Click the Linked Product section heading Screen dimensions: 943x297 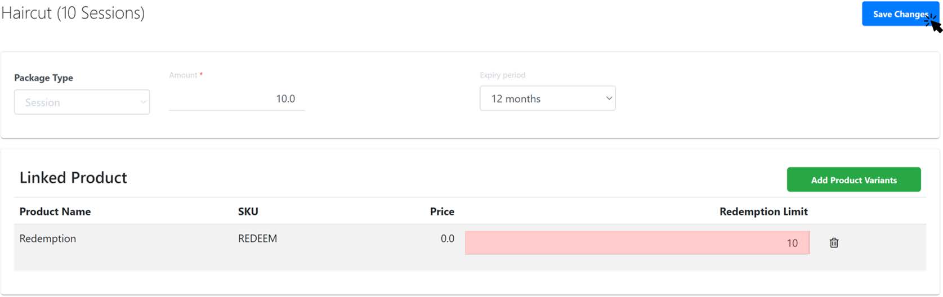[73, 177]
